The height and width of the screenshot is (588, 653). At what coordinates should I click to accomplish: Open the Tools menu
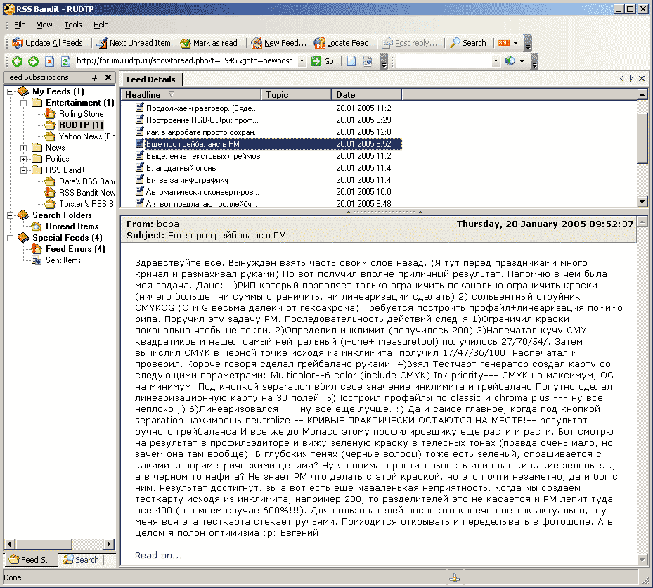pyautogui.click(x=73, y=25)
